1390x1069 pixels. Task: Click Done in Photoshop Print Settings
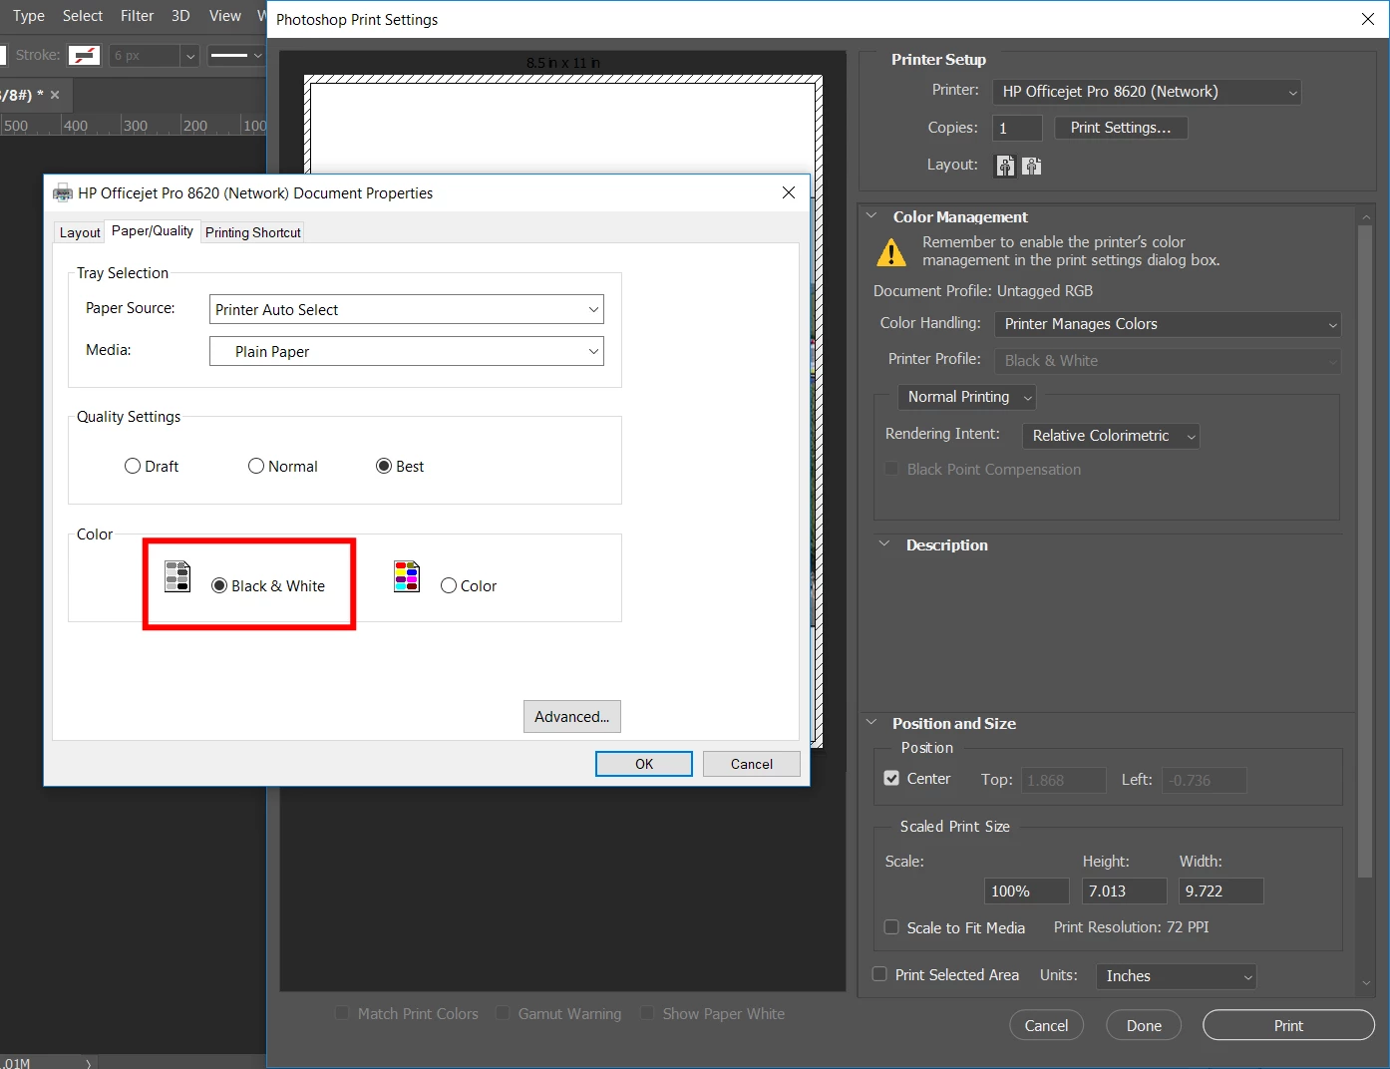1144,1025
